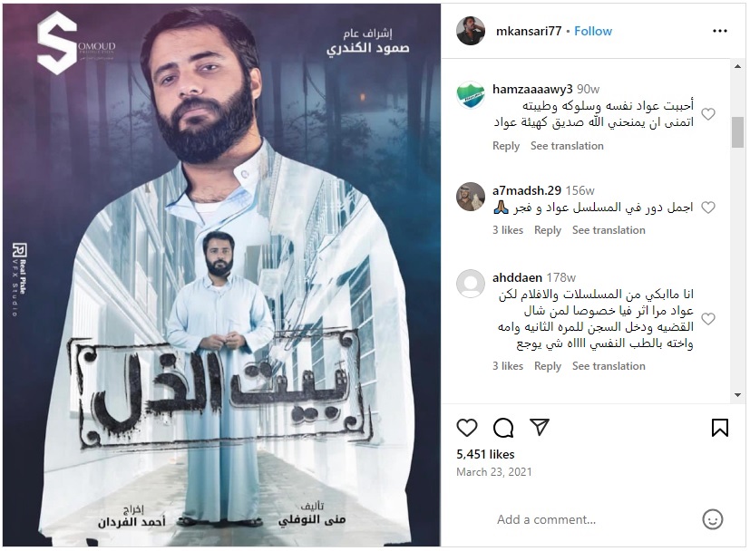Click the comments scrollbar thumb

pos(737,132)
